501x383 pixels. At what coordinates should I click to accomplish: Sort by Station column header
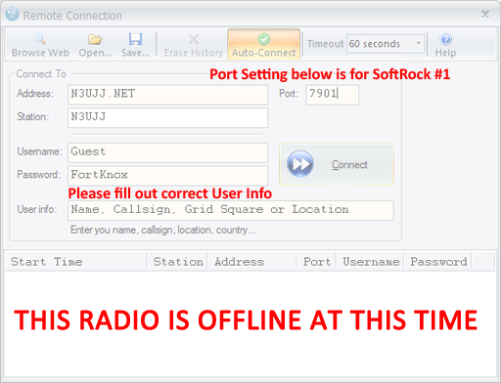[x=177, y=262]
